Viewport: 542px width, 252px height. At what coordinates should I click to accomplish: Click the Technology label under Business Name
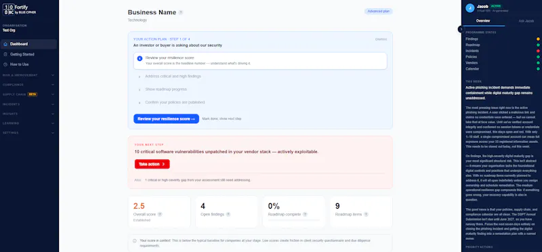click(x=138, y=20)
